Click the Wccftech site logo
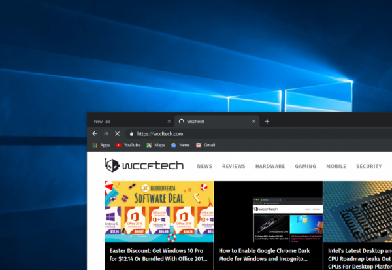Viewport: 392px width, 270px height. click(x=144, y=166)
